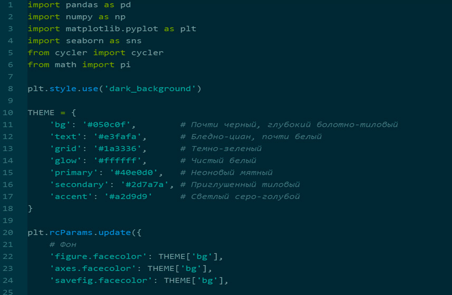The width and height of the screenshot is (452, 295).
Task: Click line number 1 in the gutter
Action: 11,5
